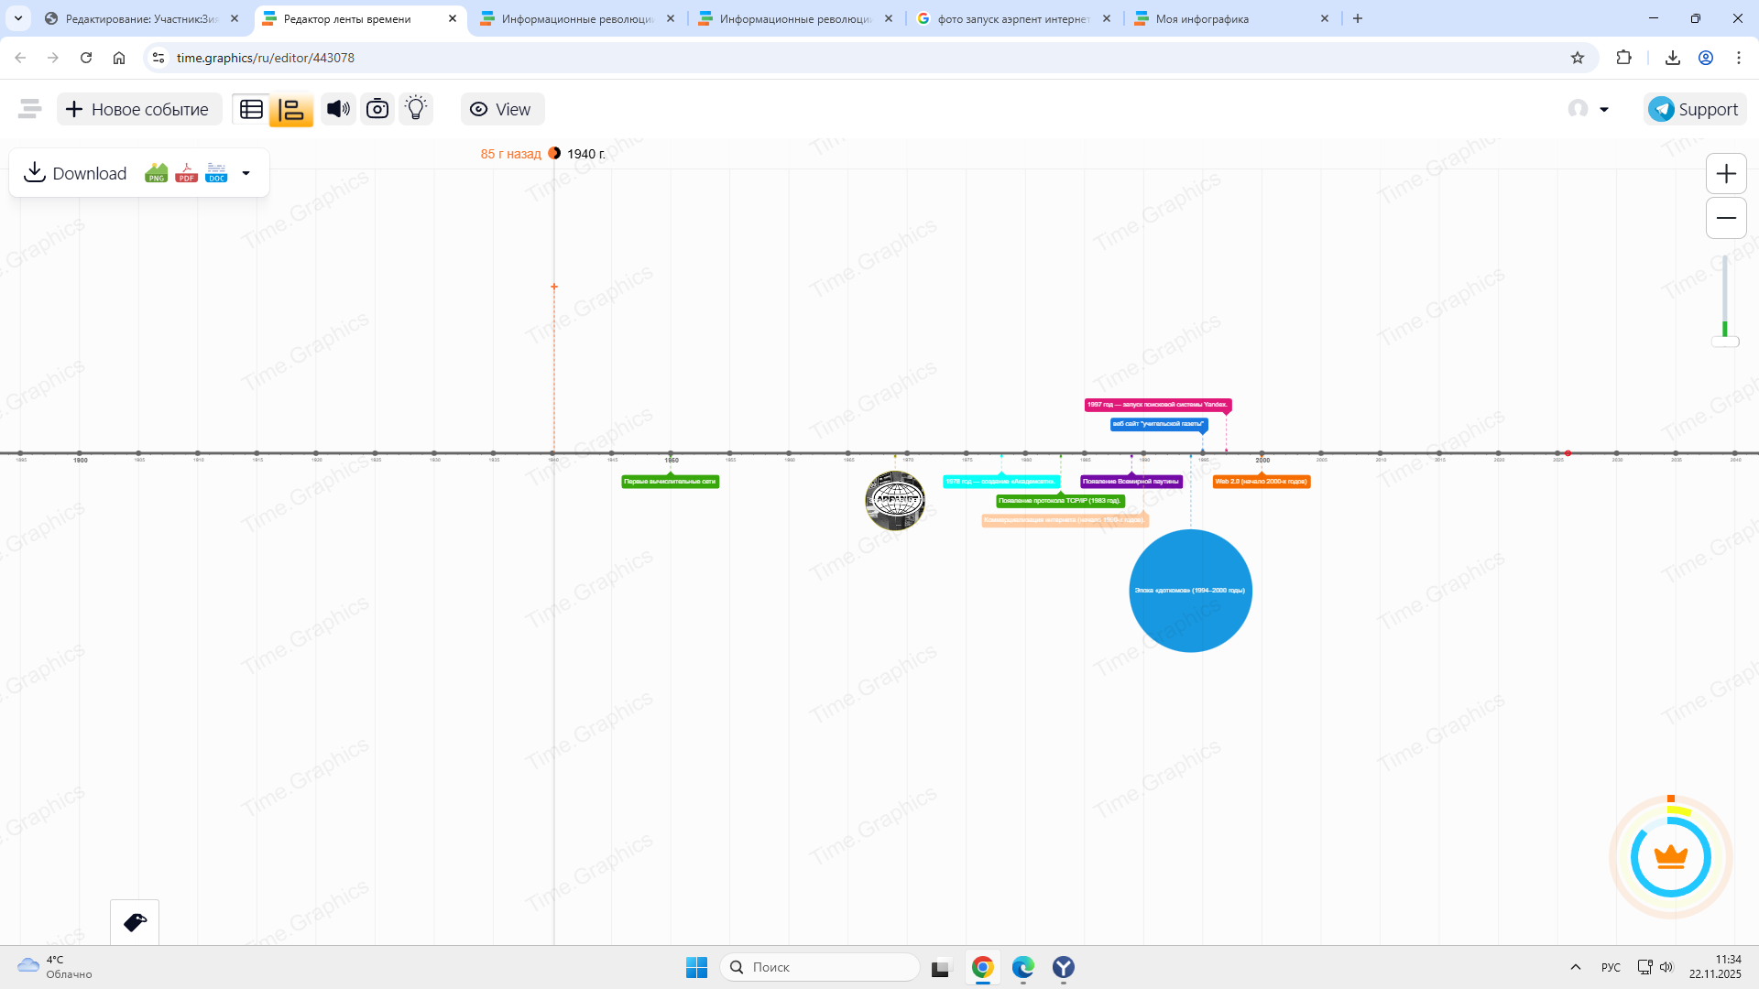
Task: Toggle View mode with eye icon
Action: coord(501,109)
